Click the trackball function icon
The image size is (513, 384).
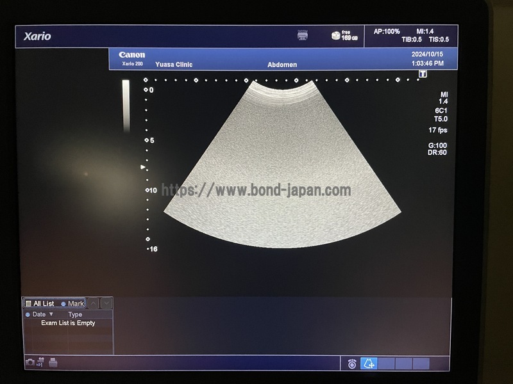pos(352,364)
